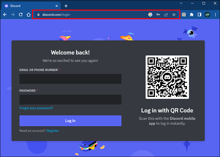Go back to the previous page
The width and height of the screenshot is (220, 157).
[x=5, y=15]
